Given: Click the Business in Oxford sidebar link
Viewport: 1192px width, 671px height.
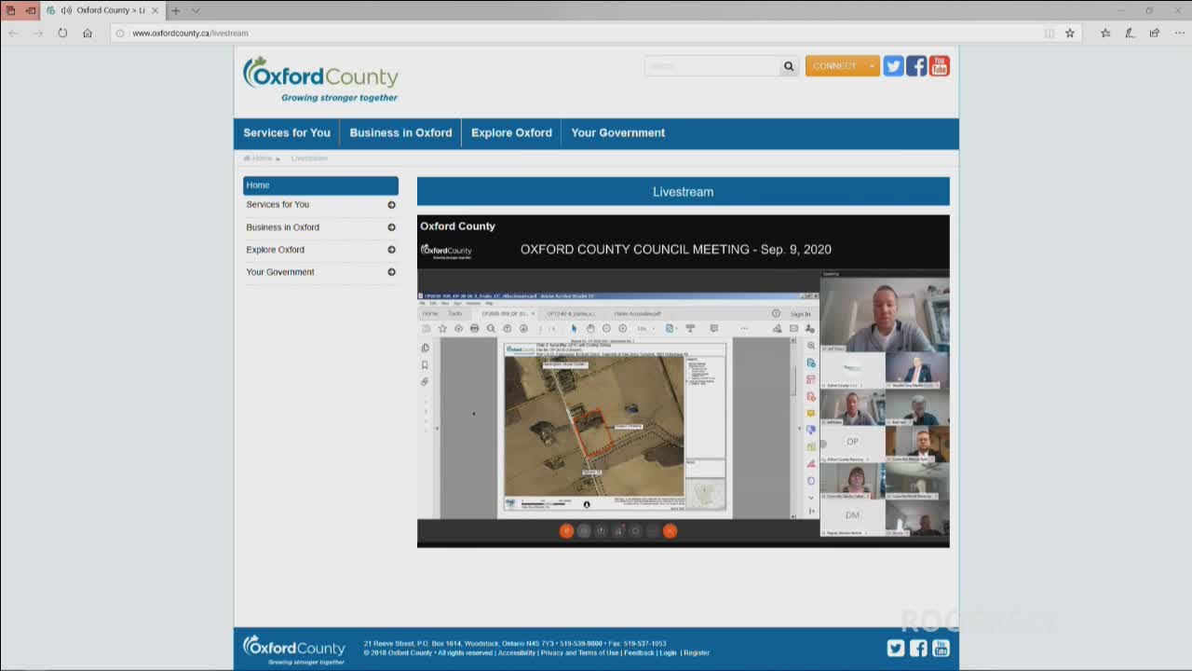Looking at the screenshot, I should 282,227.
